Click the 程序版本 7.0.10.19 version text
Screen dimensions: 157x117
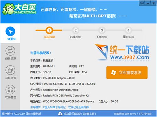(21, 114)
